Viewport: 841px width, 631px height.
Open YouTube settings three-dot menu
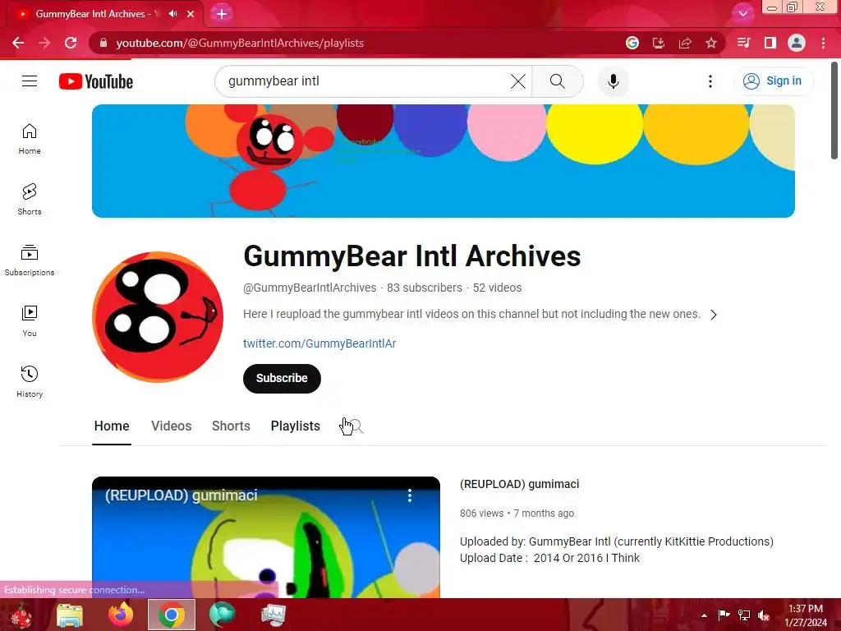(x=710, y=81)
